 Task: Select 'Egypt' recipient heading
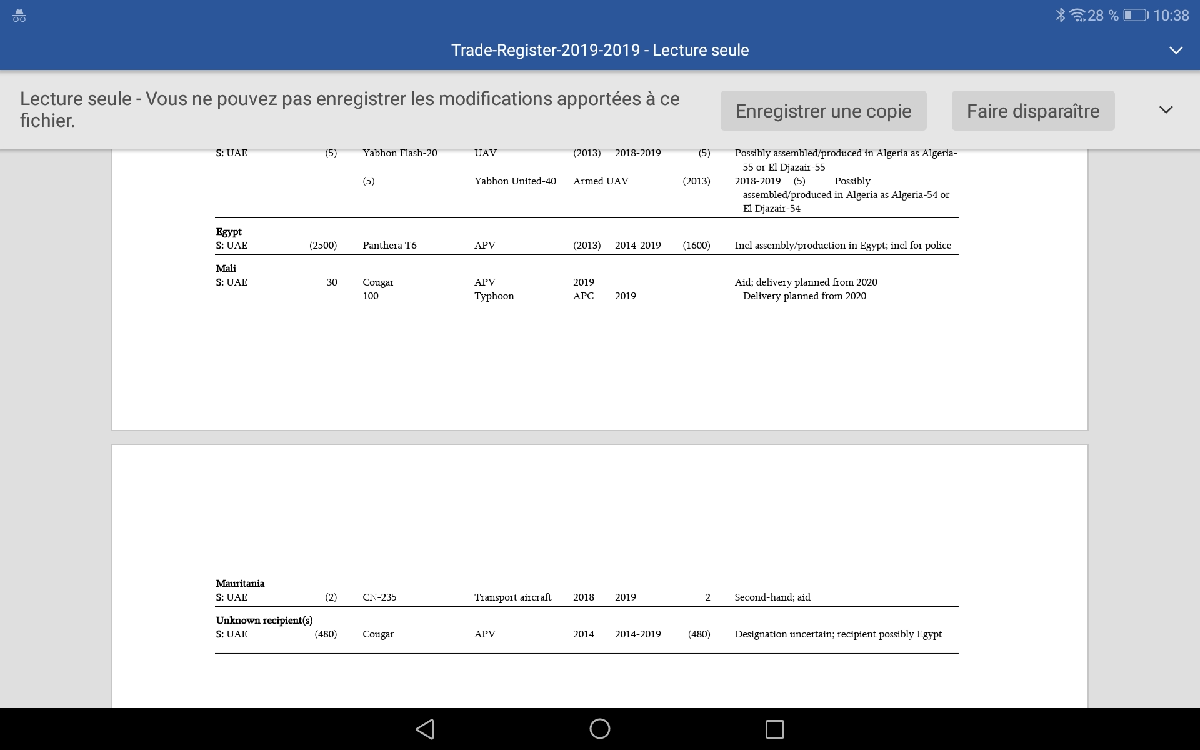229,231
